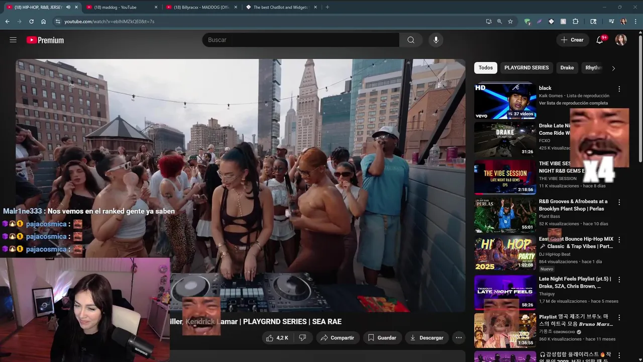Viewport: 643px width, 362px height.
Task: Open the YouTube guide hamburger menu
Action: pos(13,40)
